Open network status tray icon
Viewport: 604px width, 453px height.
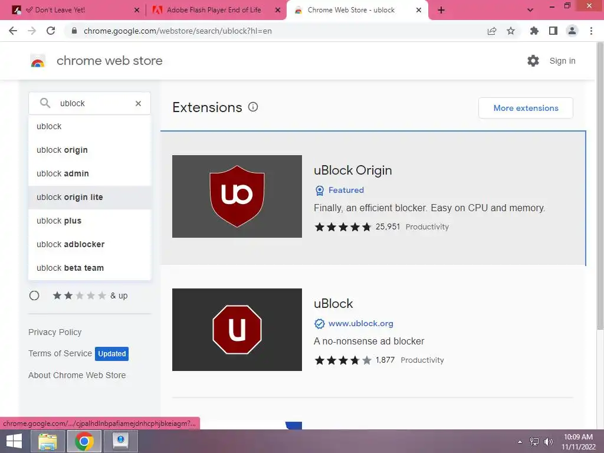[x=534, y=442]
